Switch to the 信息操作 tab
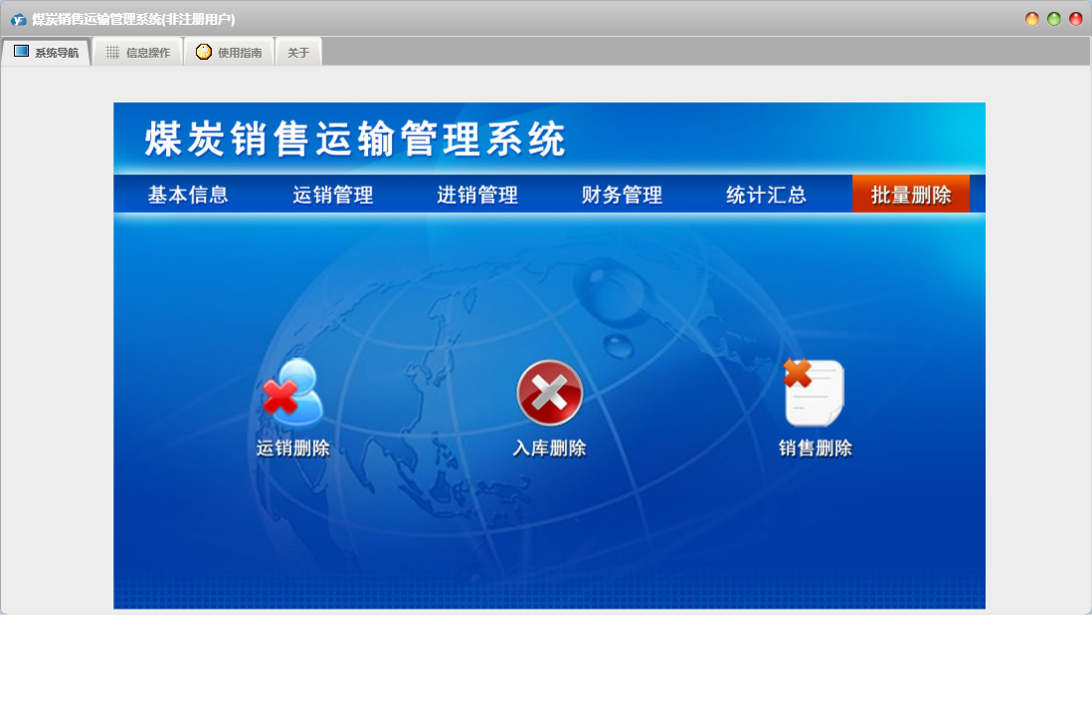This screenshot has width=1092, height=715. pos(138,53)
